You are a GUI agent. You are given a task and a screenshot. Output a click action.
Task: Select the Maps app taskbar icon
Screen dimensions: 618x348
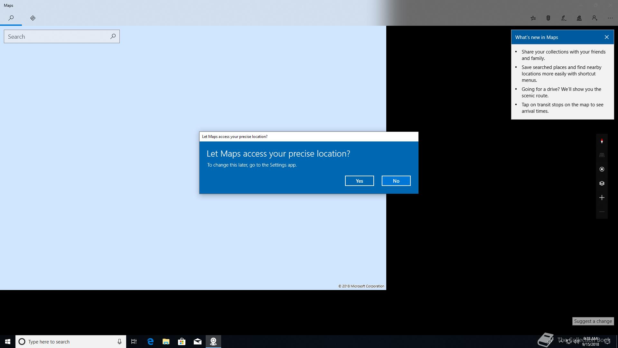pos(213,342)
